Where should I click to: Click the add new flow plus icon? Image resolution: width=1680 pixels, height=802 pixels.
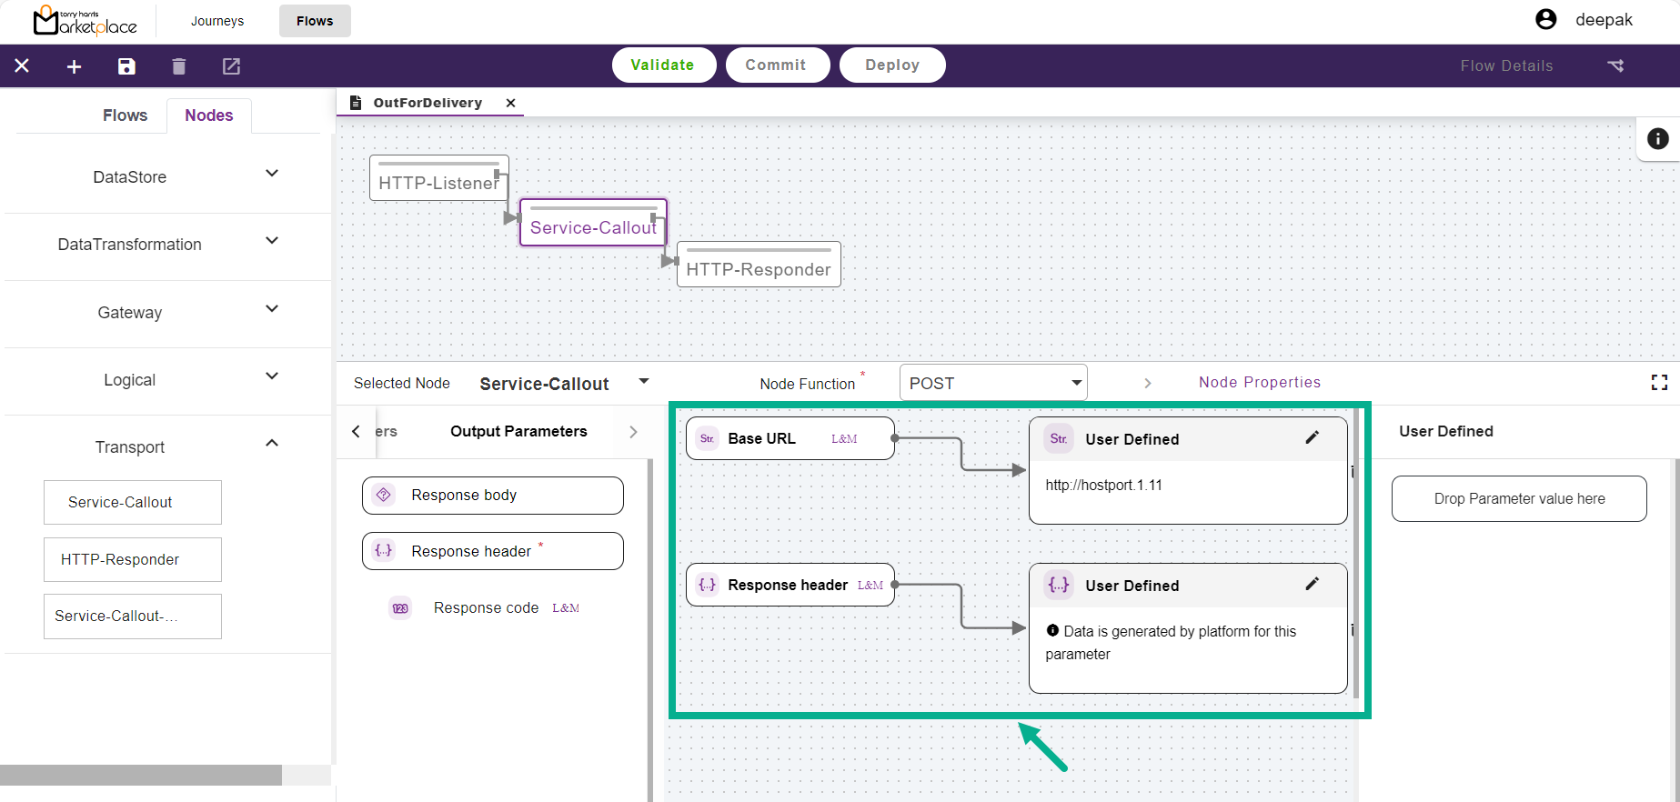click(75, 66)
